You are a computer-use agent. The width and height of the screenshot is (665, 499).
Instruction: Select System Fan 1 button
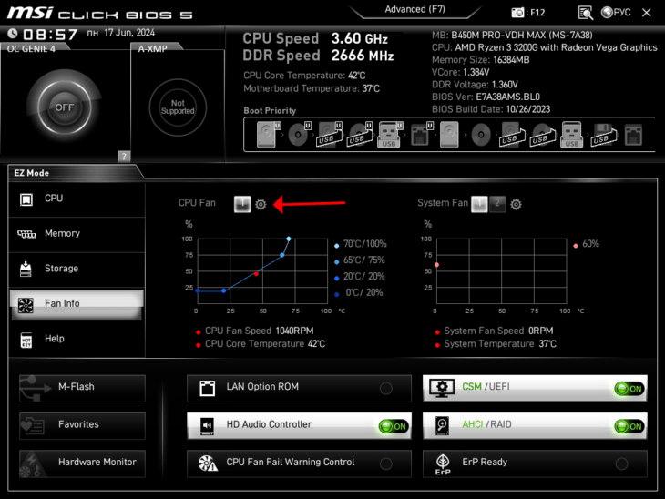[479, 204]
